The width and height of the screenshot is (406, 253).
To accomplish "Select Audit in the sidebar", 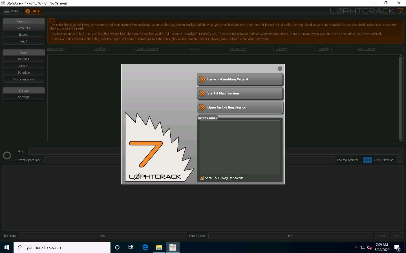I will [24, 41].
